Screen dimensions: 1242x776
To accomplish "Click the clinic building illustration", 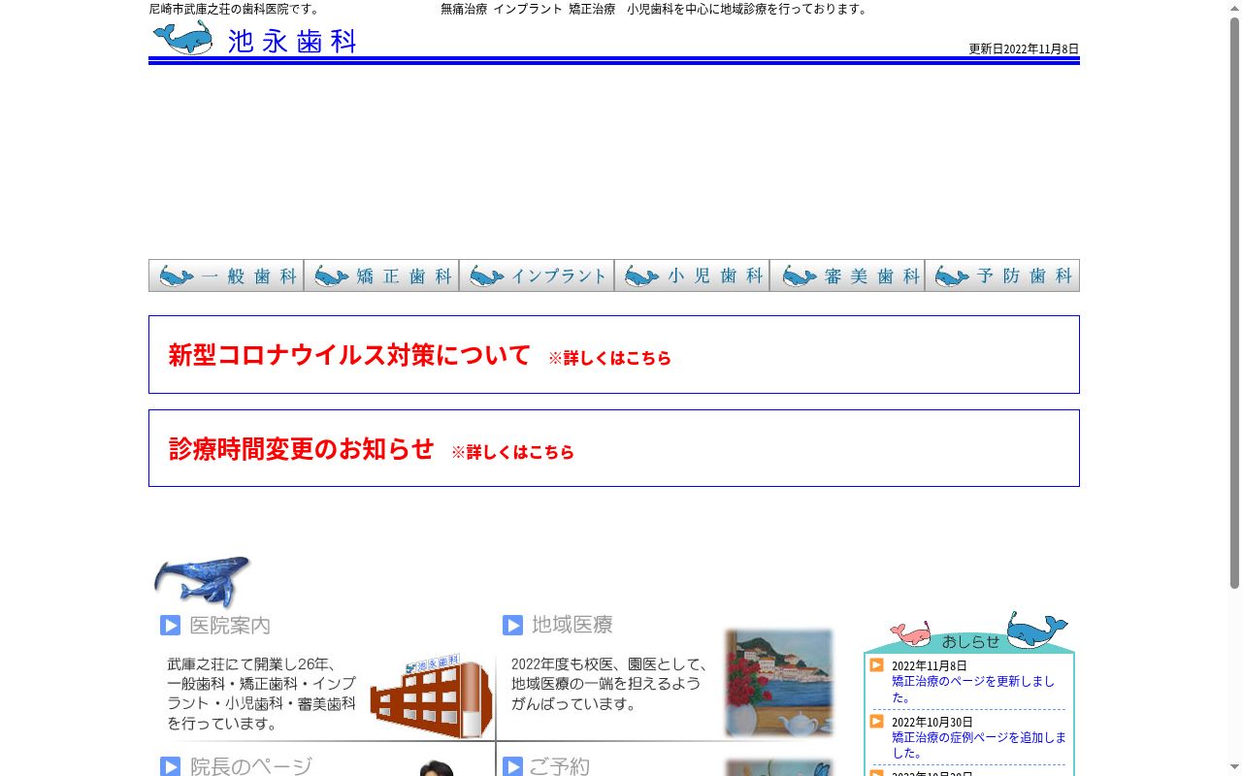I will click(431, 695).
